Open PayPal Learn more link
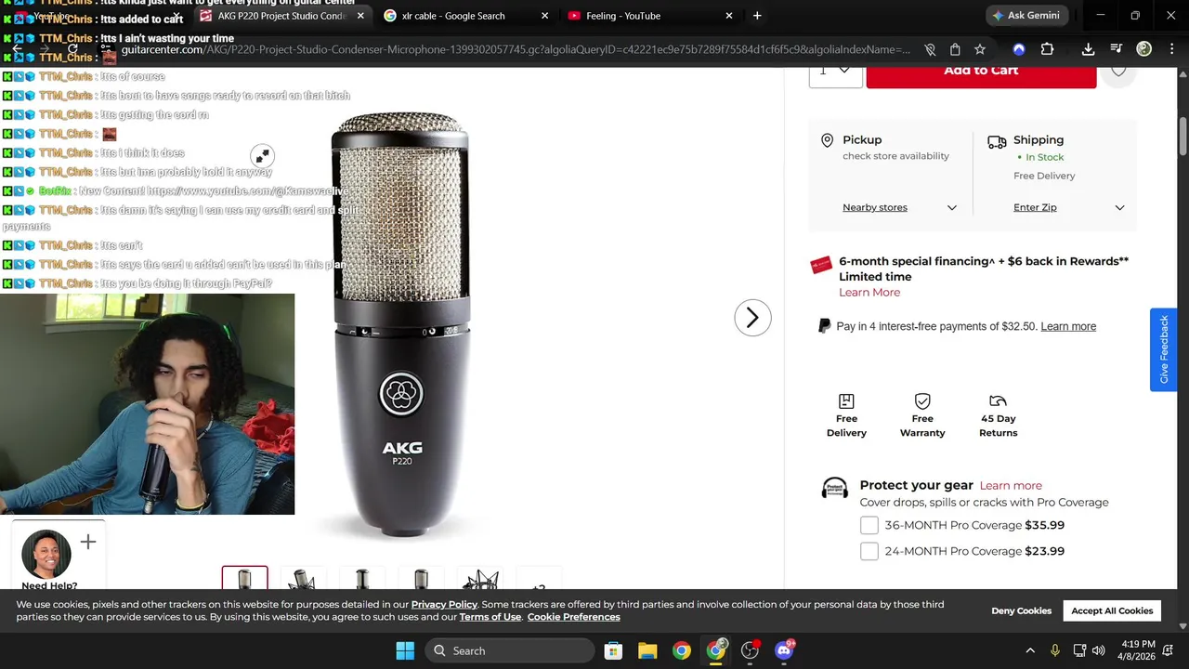Image resolution: width=1189 pixels, height=669 pixels. click(x=1068, y=326)
